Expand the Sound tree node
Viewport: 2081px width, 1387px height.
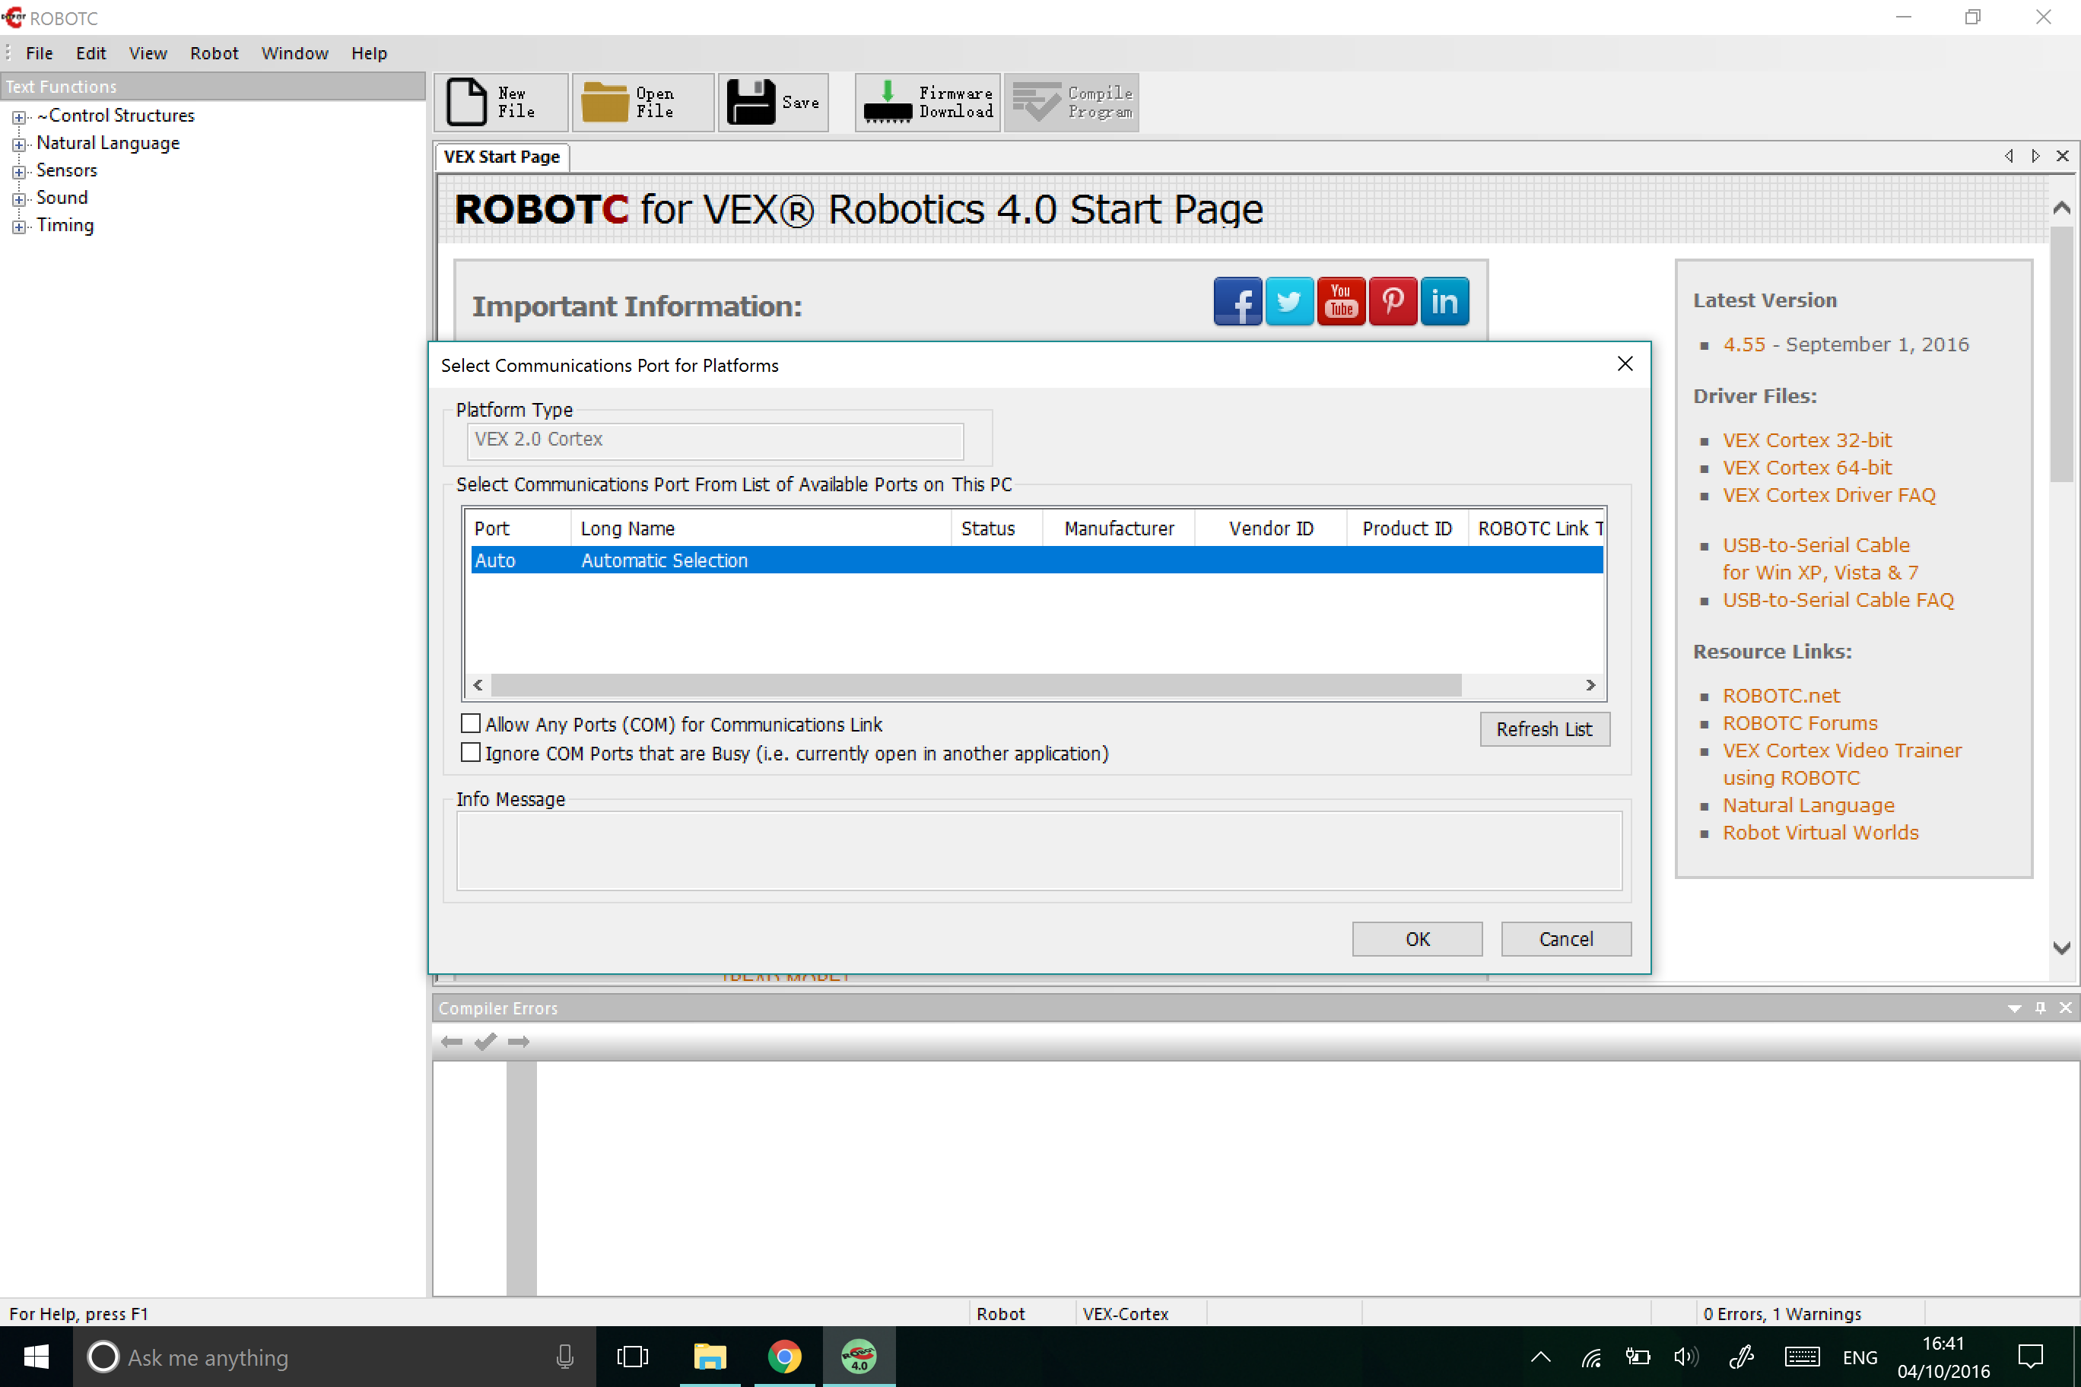pos(18,199)
